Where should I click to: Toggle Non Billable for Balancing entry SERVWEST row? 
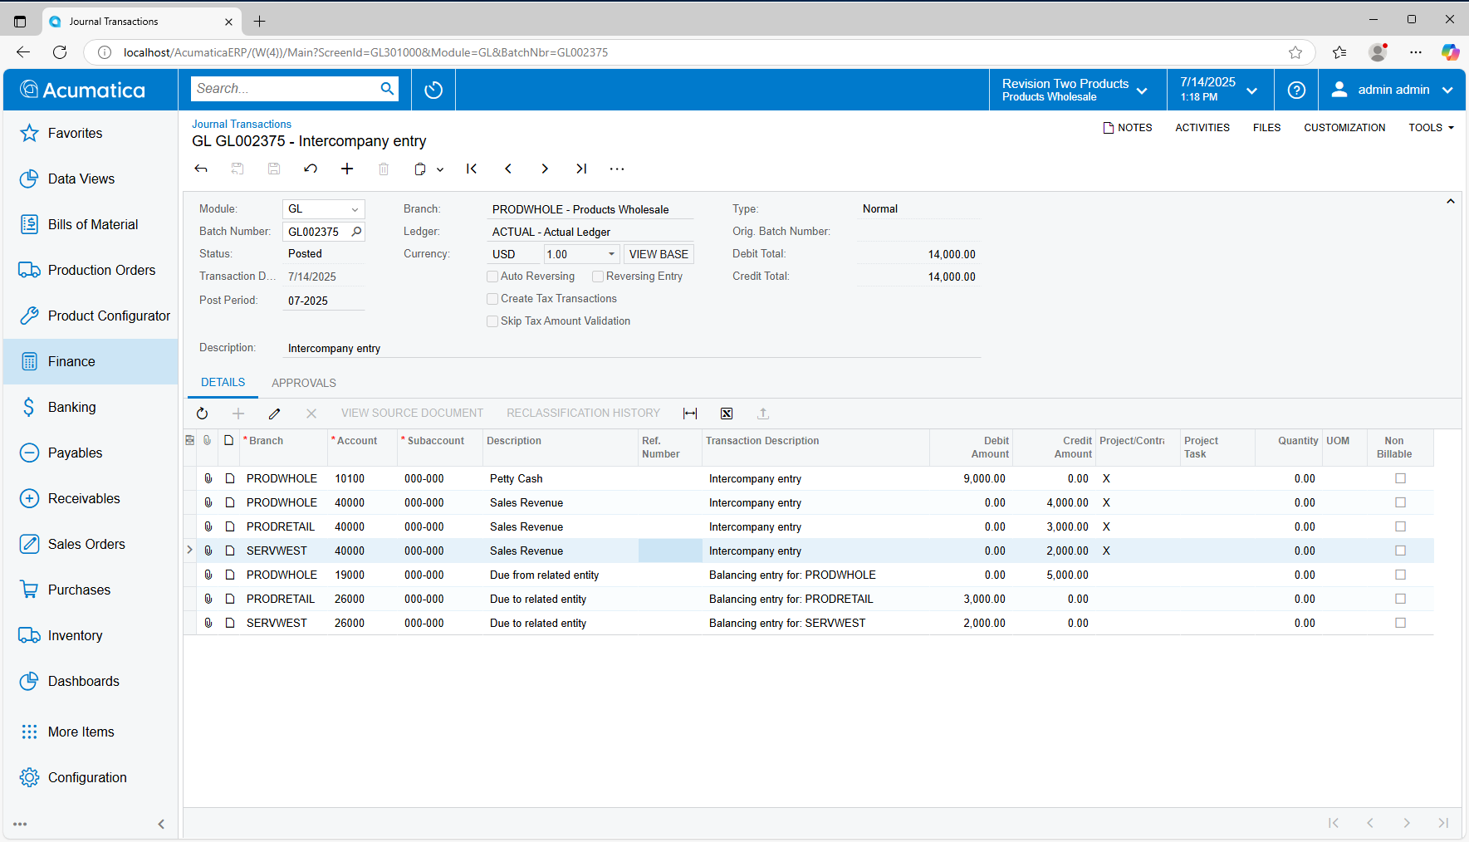(1400, 623)
